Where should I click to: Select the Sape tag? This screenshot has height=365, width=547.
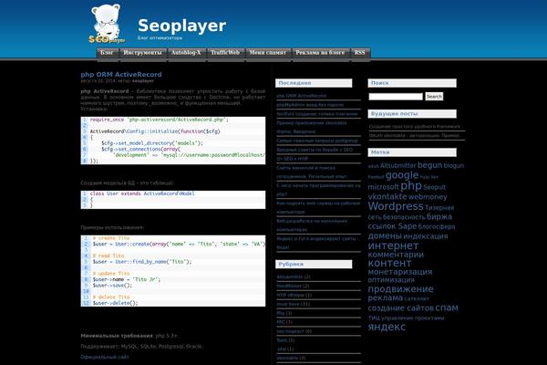(x=408, y=226)
